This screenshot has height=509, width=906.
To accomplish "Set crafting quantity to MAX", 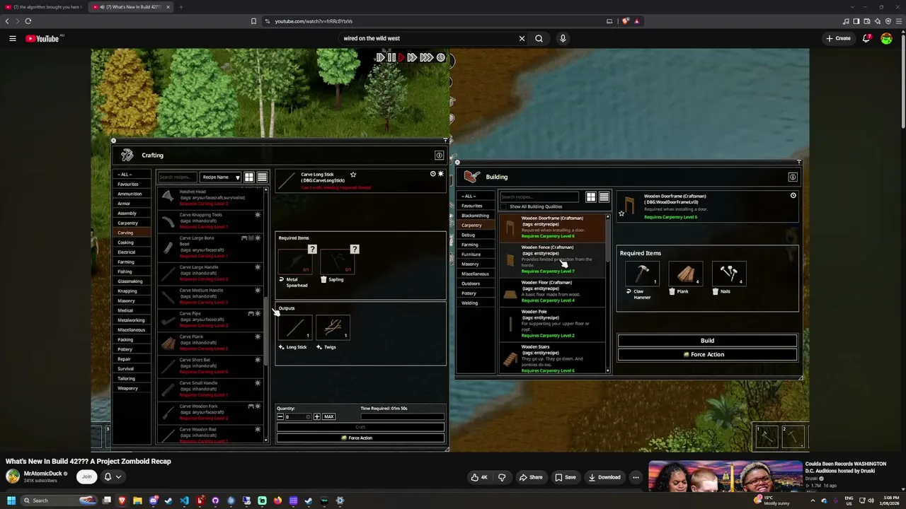I will click(328, 417).
